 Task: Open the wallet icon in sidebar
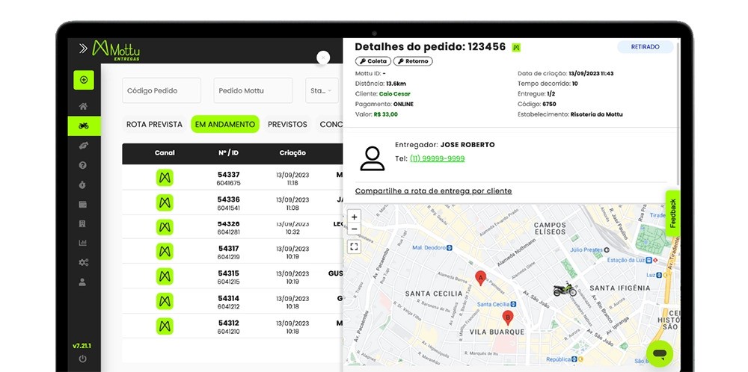point(82,205)
